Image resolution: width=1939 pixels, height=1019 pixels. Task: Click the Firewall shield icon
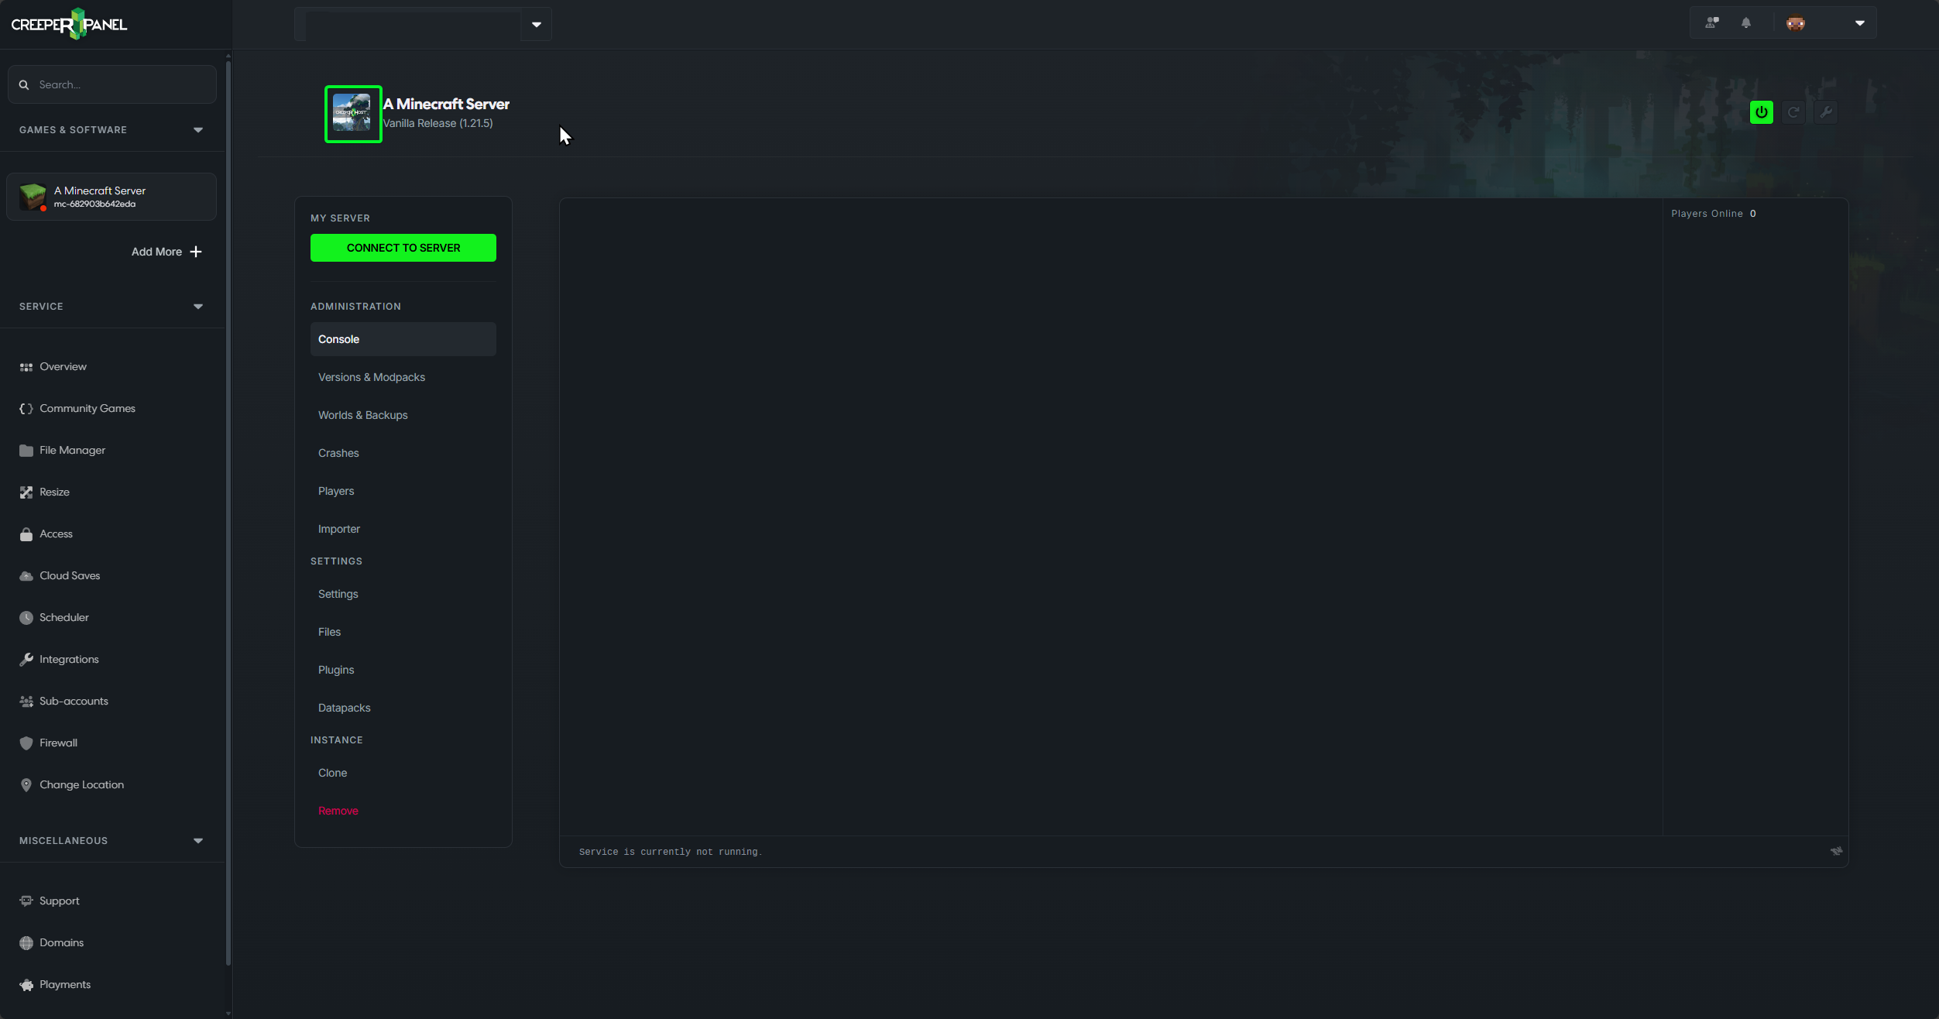click(x=26, y=743)
